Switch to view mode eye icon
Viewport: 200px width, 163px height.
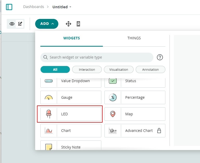pyautogui.click(x=12, y=24)
